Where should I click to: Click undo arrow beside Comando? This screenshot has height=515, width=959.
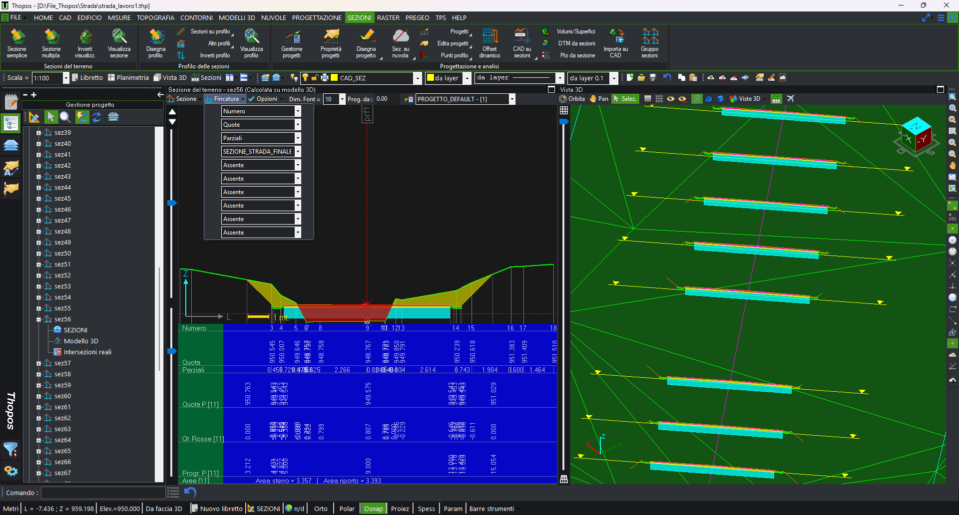tap(190, 493)
